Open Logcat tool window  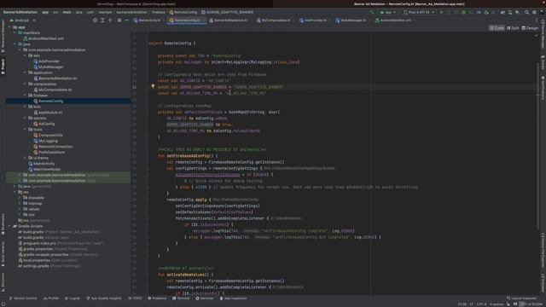73,298
